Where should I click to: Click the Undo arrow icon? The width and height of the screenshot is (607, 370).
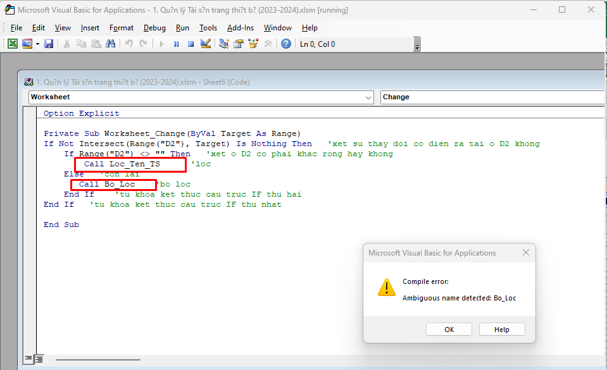point(129,44)
